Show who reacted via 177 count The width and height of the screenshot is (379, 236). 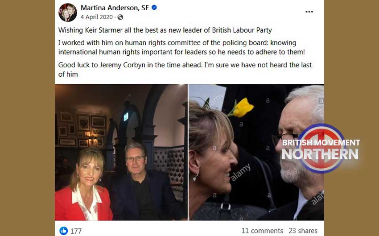click(76, 231)
